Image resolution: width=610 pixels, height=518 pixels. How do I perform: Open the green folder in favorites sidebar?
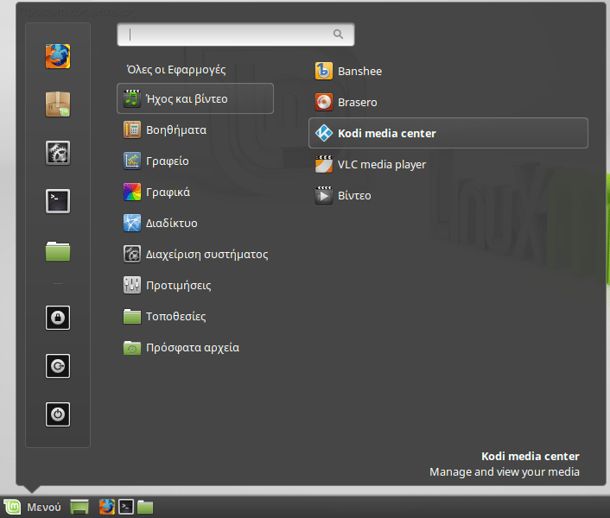click(58, 251)
